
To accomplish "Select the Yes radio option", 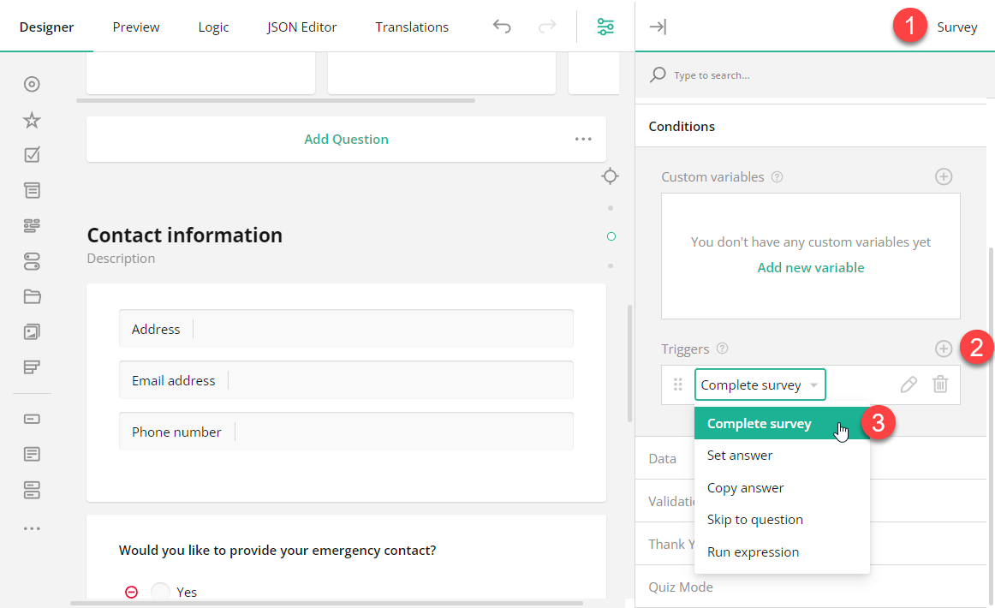I will point(160,592).
